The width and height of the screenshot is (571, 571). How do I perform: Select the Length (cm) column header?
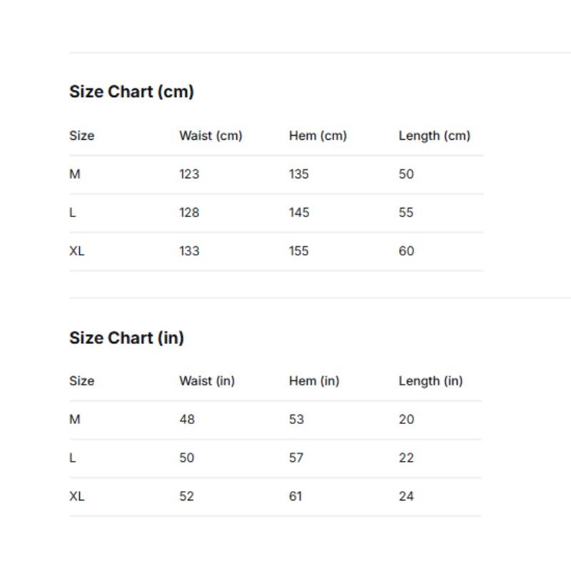[x=435, y=136]
